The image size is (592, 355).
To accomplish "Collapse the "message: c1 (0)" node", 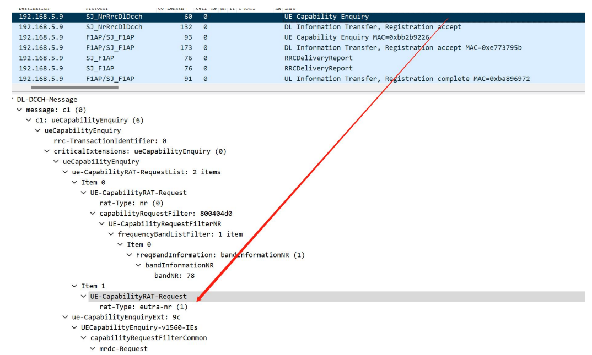I will coord(20,110).
